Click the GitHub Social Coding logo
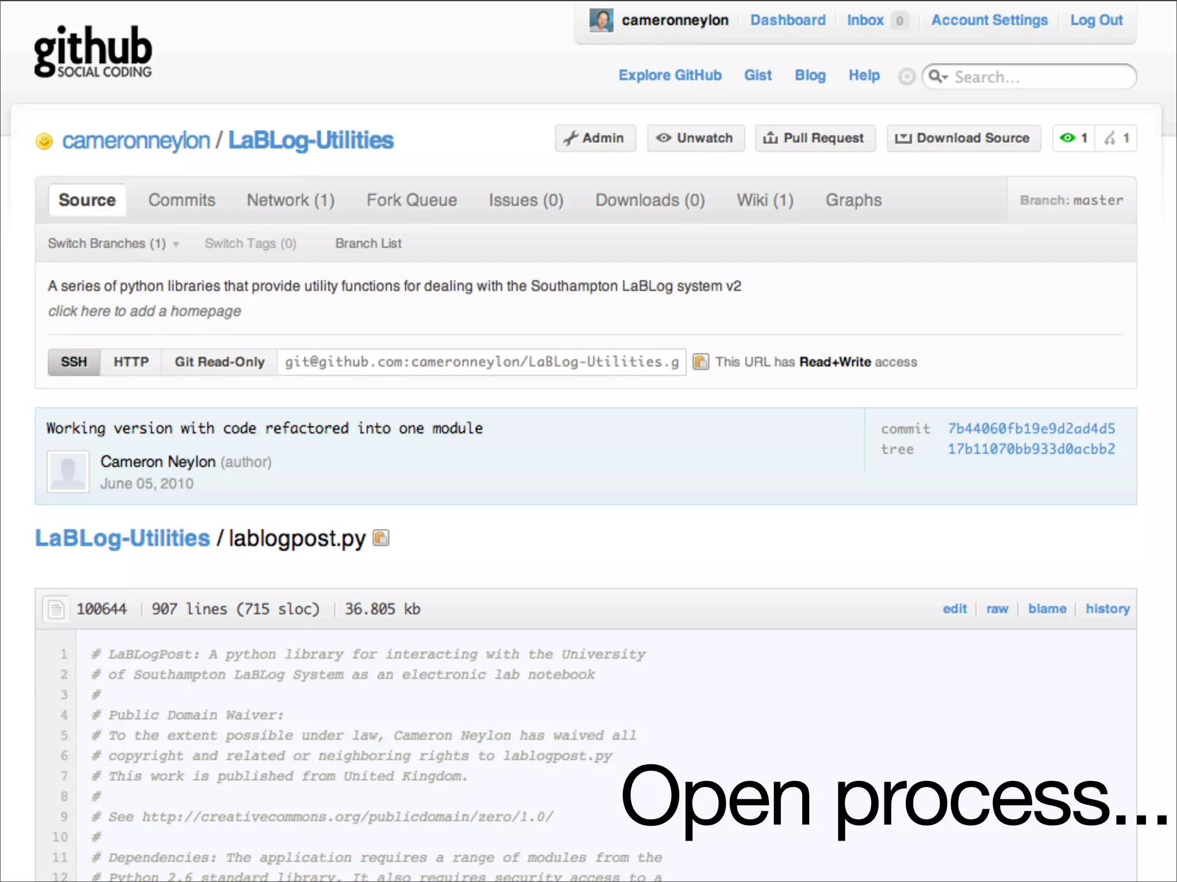The image size is (1177, 882). click(x=93, y=52)
